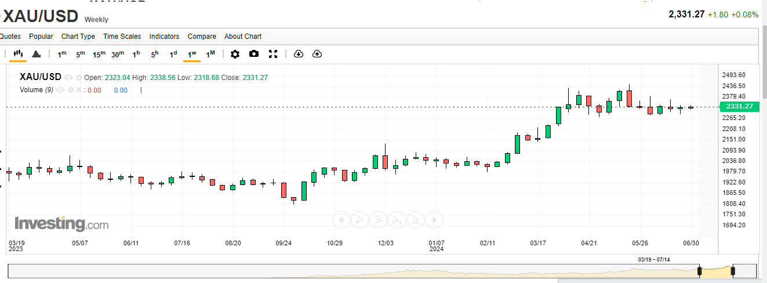Compress horizontal zoom with fifth chart control
Screen dimensions: 767x283
click(x=416, y=219)
